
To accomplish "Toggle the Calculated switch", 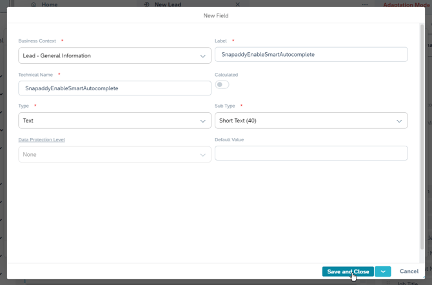I will [x=222, y=84].
